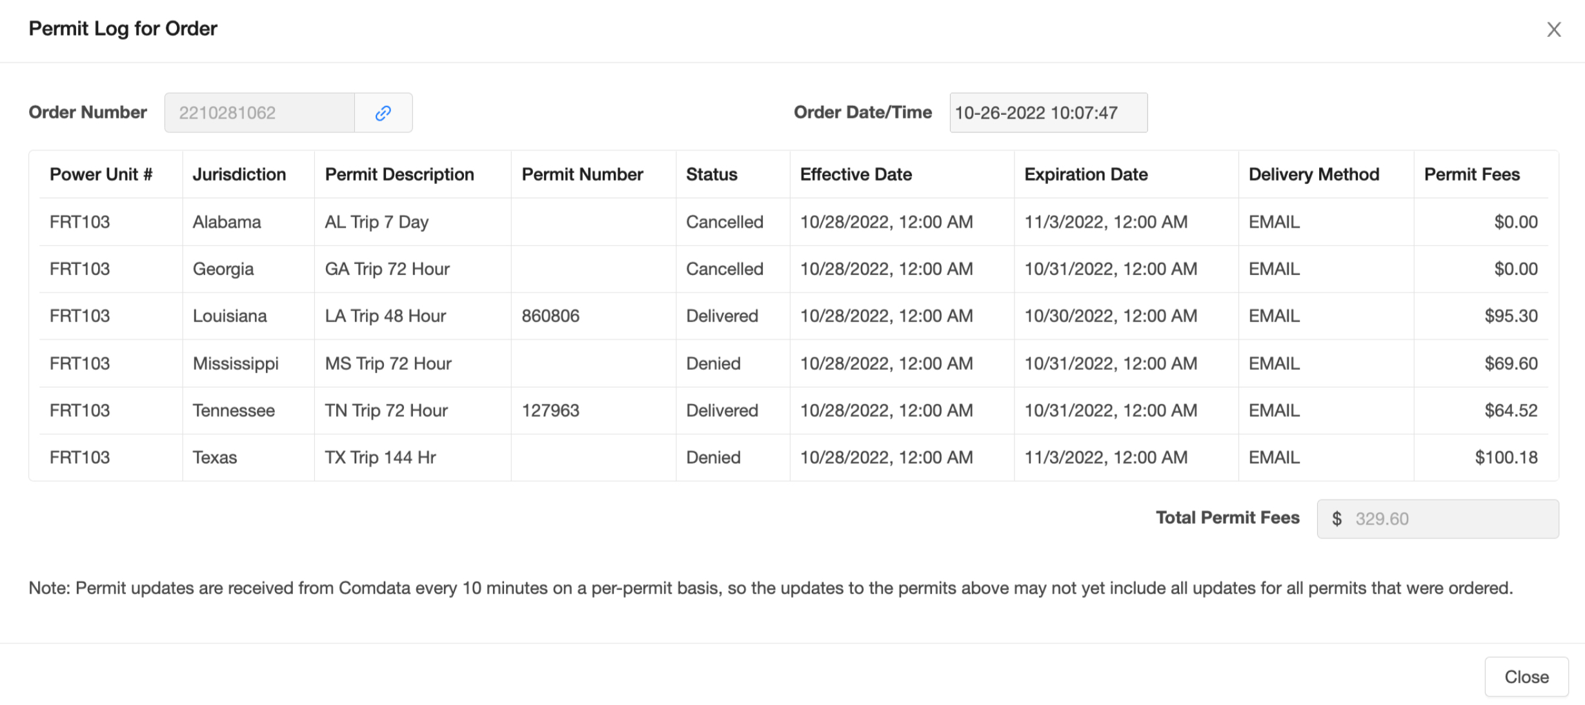Viewport: 1585px width, 705px height.
Task: Click the Effective Date column header
Action: pyautogui.click(x=856, y=174)
